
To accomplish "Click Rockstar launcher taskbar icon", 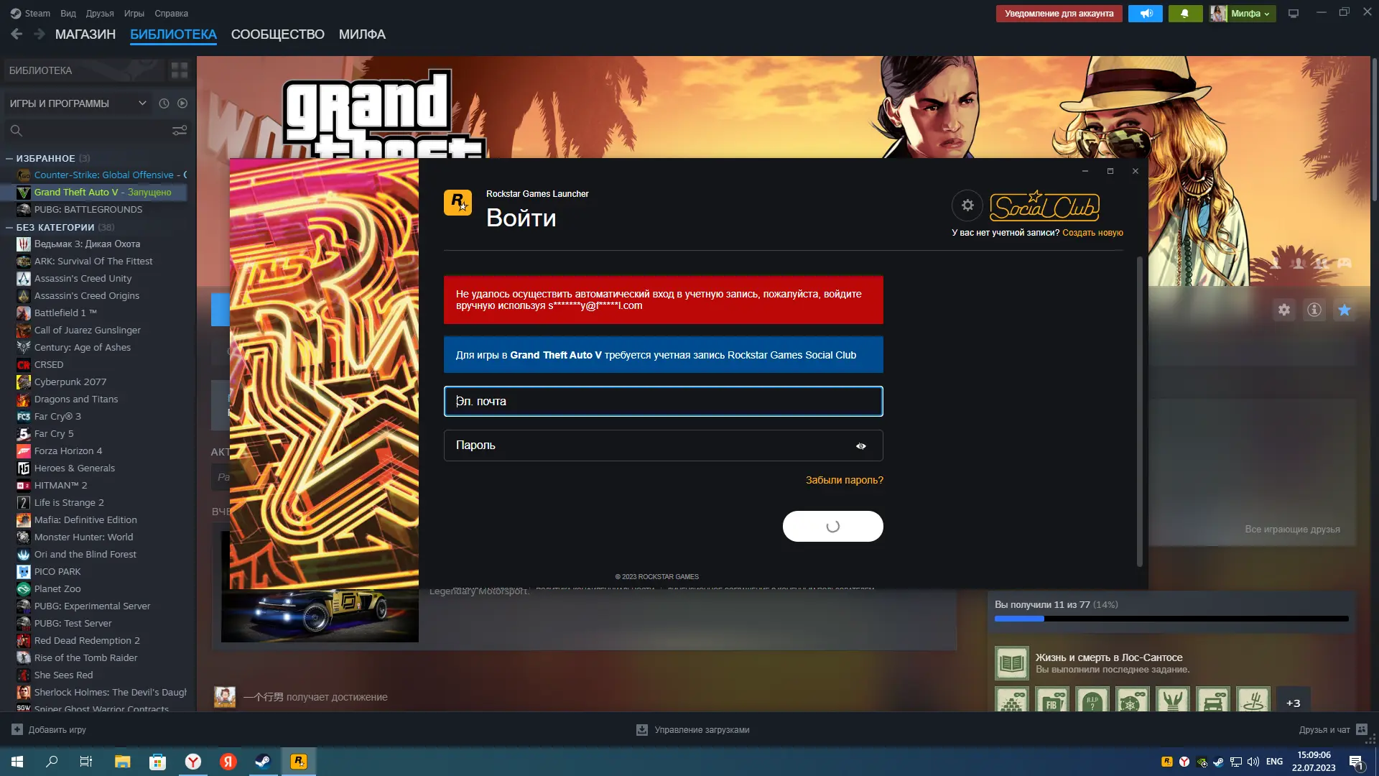I will point(298,761).
